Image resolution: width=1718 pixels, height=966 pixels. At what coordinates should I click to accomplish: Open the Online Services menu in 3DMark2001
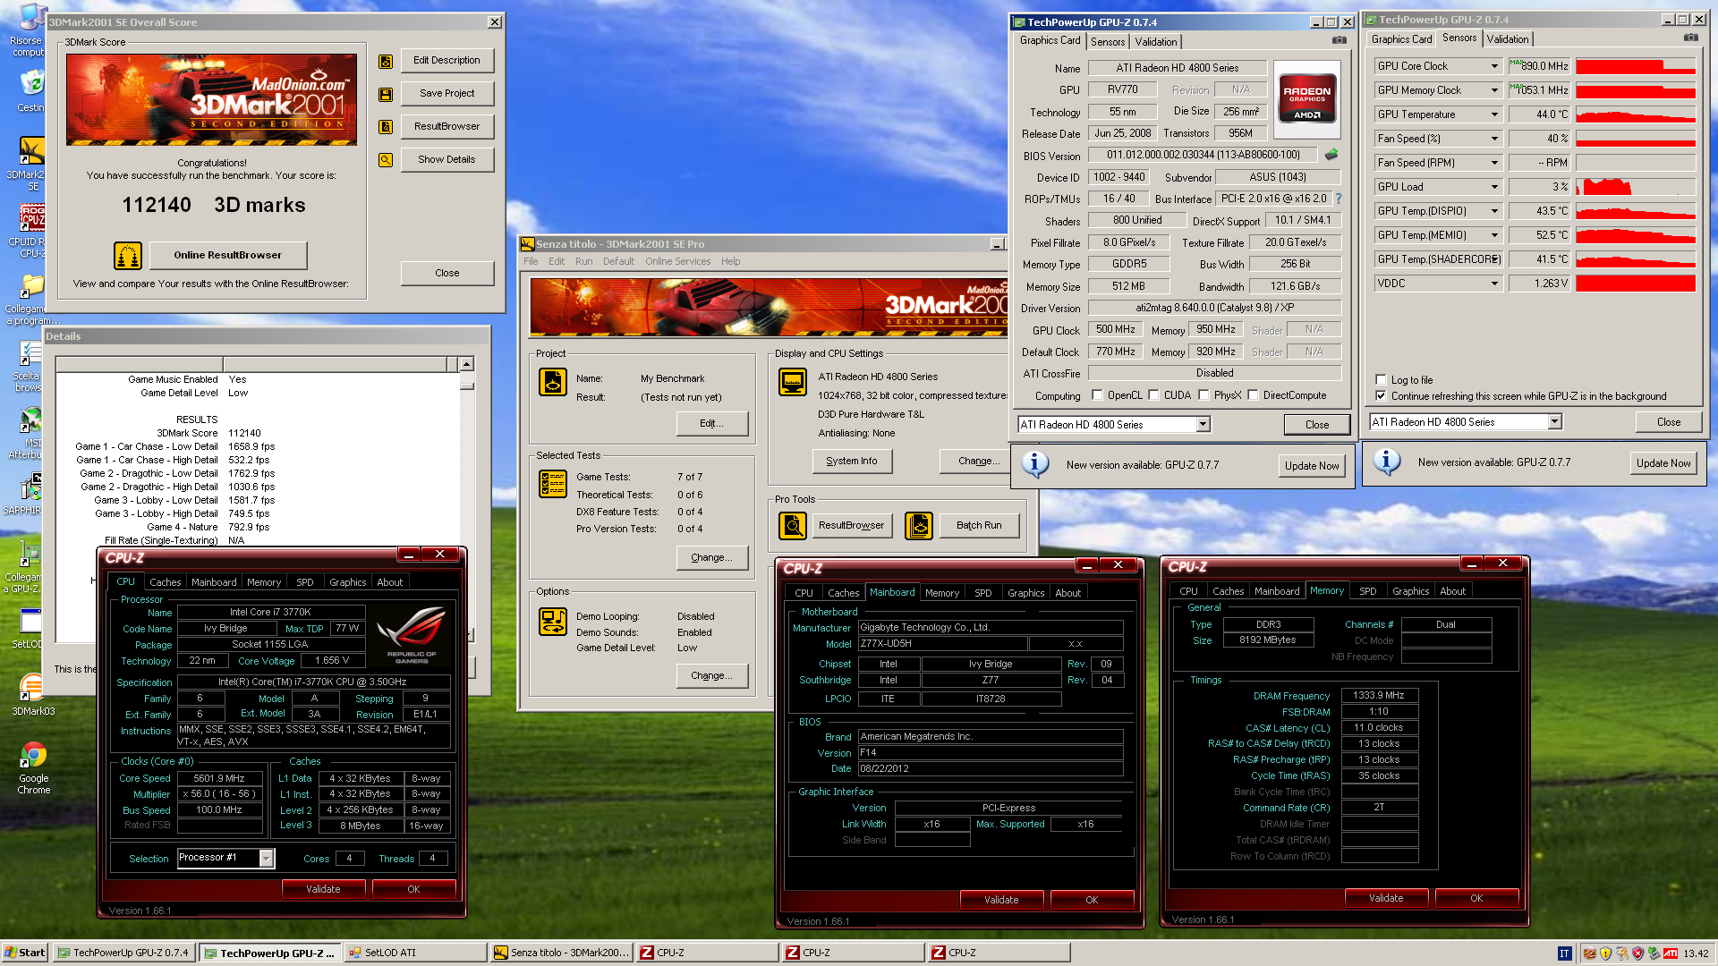pyautogui.click(x=677, y=261)
